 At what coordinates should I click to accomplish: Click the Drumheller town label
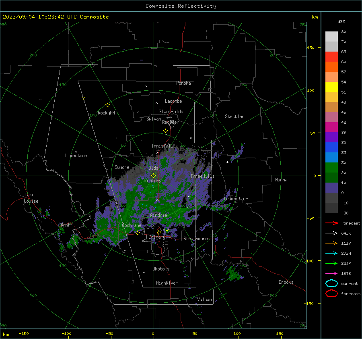pos(236,199)
